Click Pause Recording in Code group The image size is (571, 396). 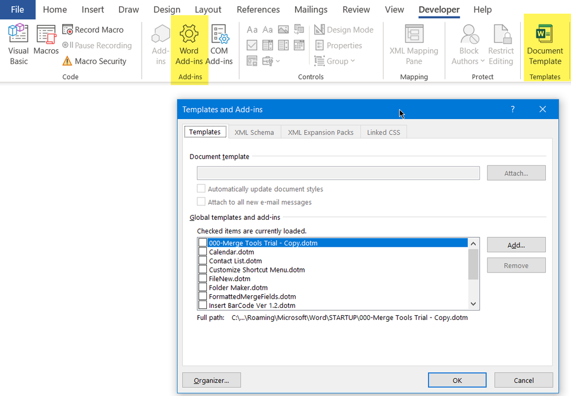pyautogui.click(x=97, y=45)
